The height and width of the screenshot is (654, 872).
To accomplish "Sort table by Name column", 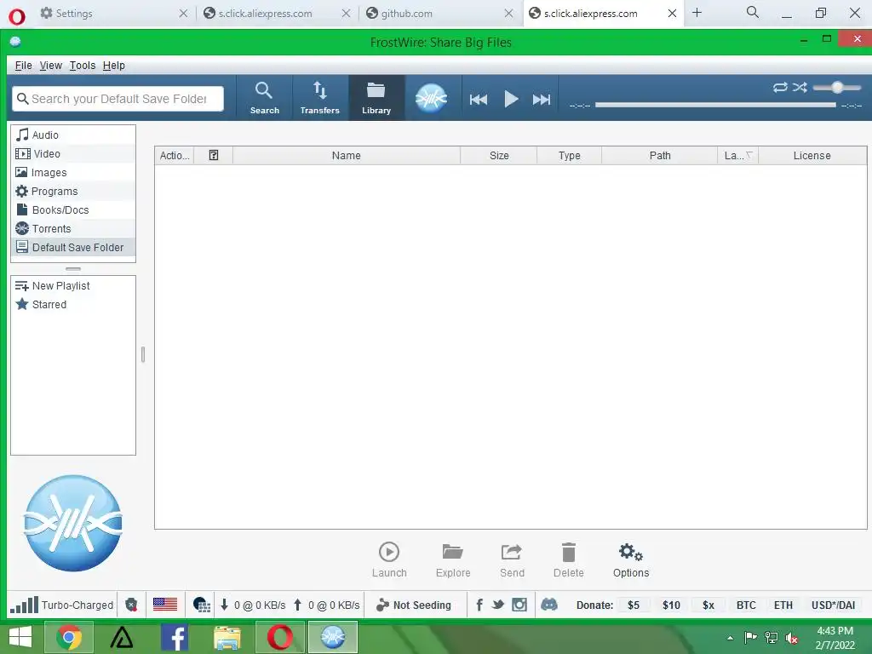I will point(347,156).
